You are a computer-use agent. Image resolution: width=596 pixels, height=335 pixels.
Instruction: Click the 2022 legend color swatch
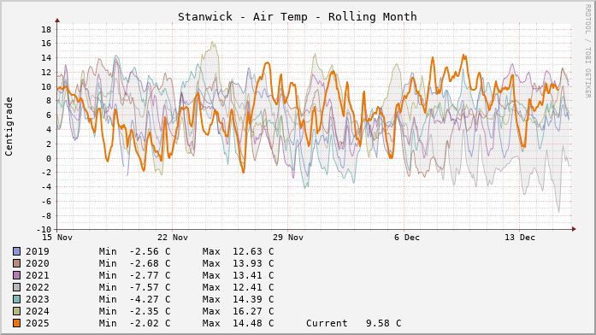pos(17,287)
